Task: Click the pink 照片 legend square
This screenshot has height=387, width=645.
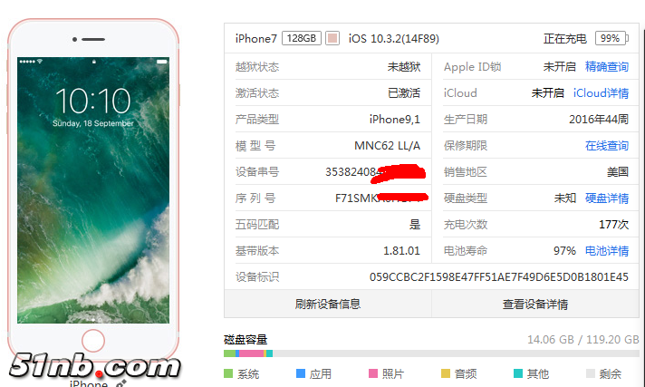Action: click(x=373, y=373)
